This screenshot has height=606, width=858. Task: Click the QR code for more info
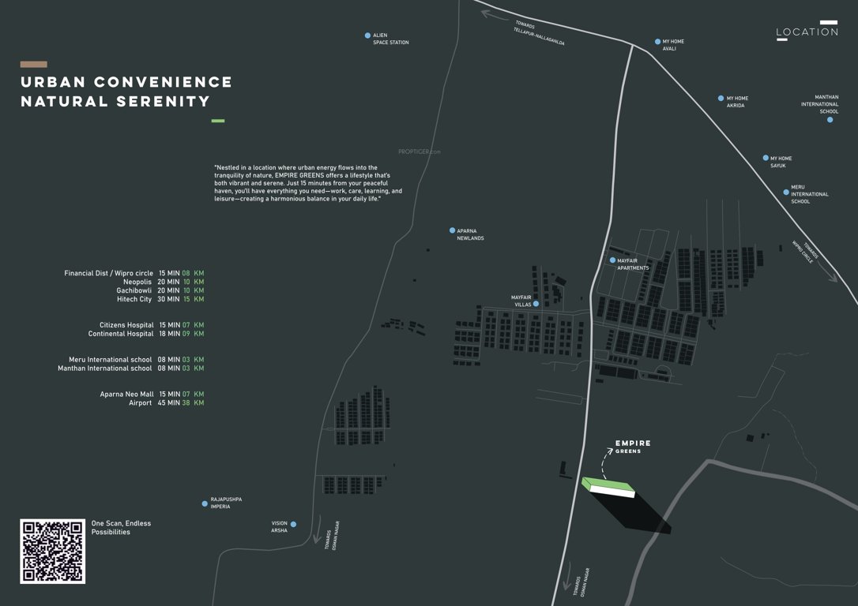point(52,551)
